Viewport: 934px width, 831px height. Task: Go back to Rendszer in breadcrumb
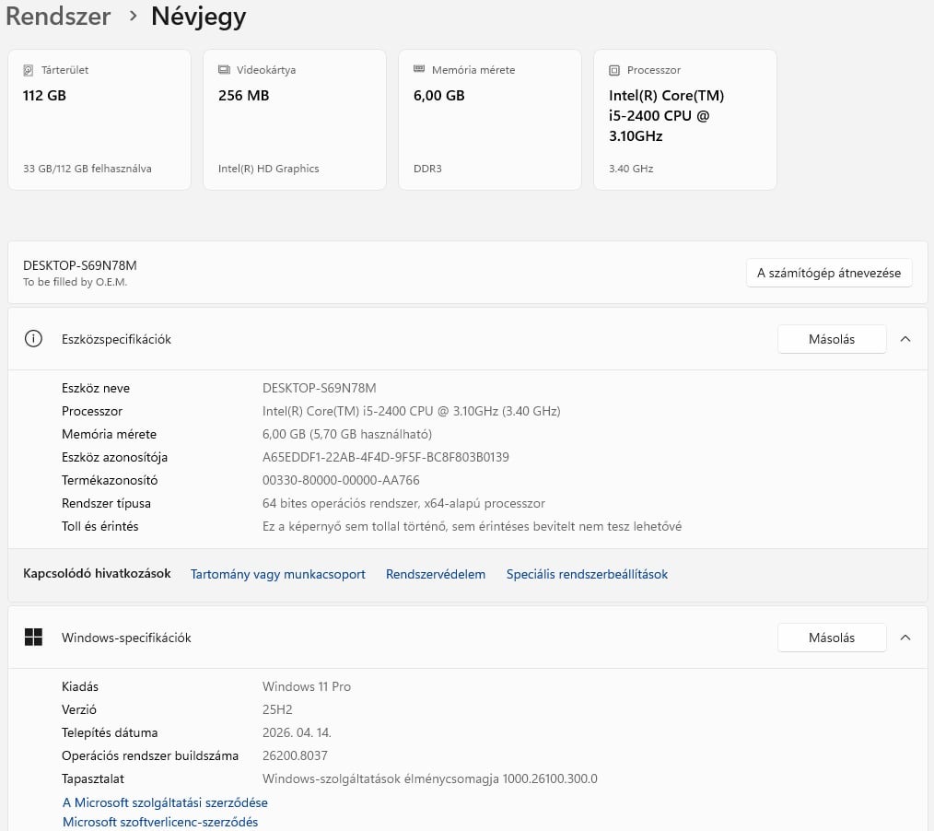click(58, 17)
